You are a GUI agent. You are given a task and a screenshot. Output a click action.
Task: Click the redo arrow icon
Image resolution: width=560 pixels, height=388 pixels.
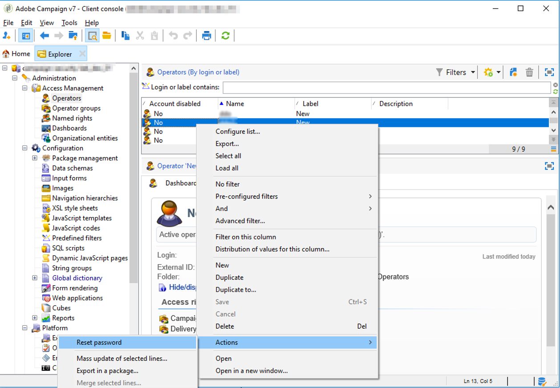click(187, 36)
